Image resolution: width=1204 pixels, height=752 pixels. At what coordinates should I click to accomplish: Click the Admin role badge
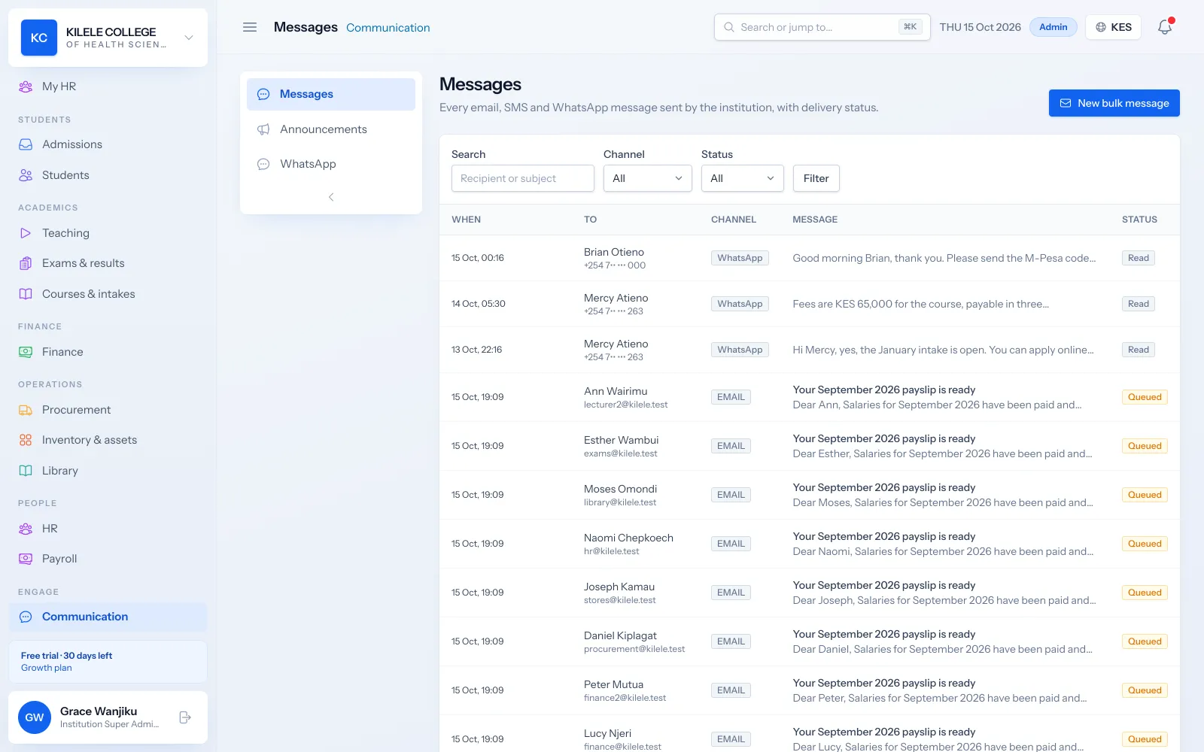coord(1053,27)
